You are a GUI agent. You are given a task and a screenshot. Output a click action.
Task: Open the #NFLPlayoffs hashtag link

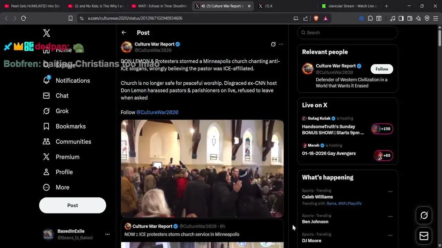pos(350,204)
